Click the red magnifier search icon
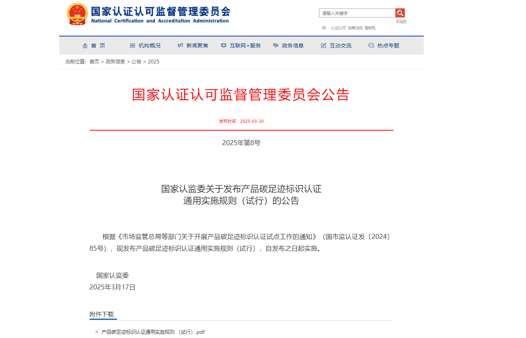Screen dimensions: 526x338 point(400,13)
